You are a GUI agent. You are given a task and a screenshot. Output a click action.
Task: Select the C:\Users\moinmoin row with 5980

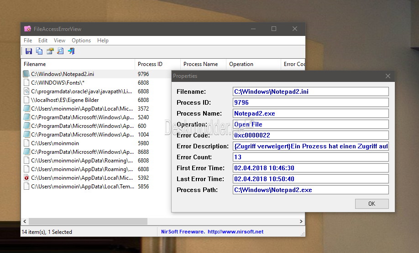[96, 143]
